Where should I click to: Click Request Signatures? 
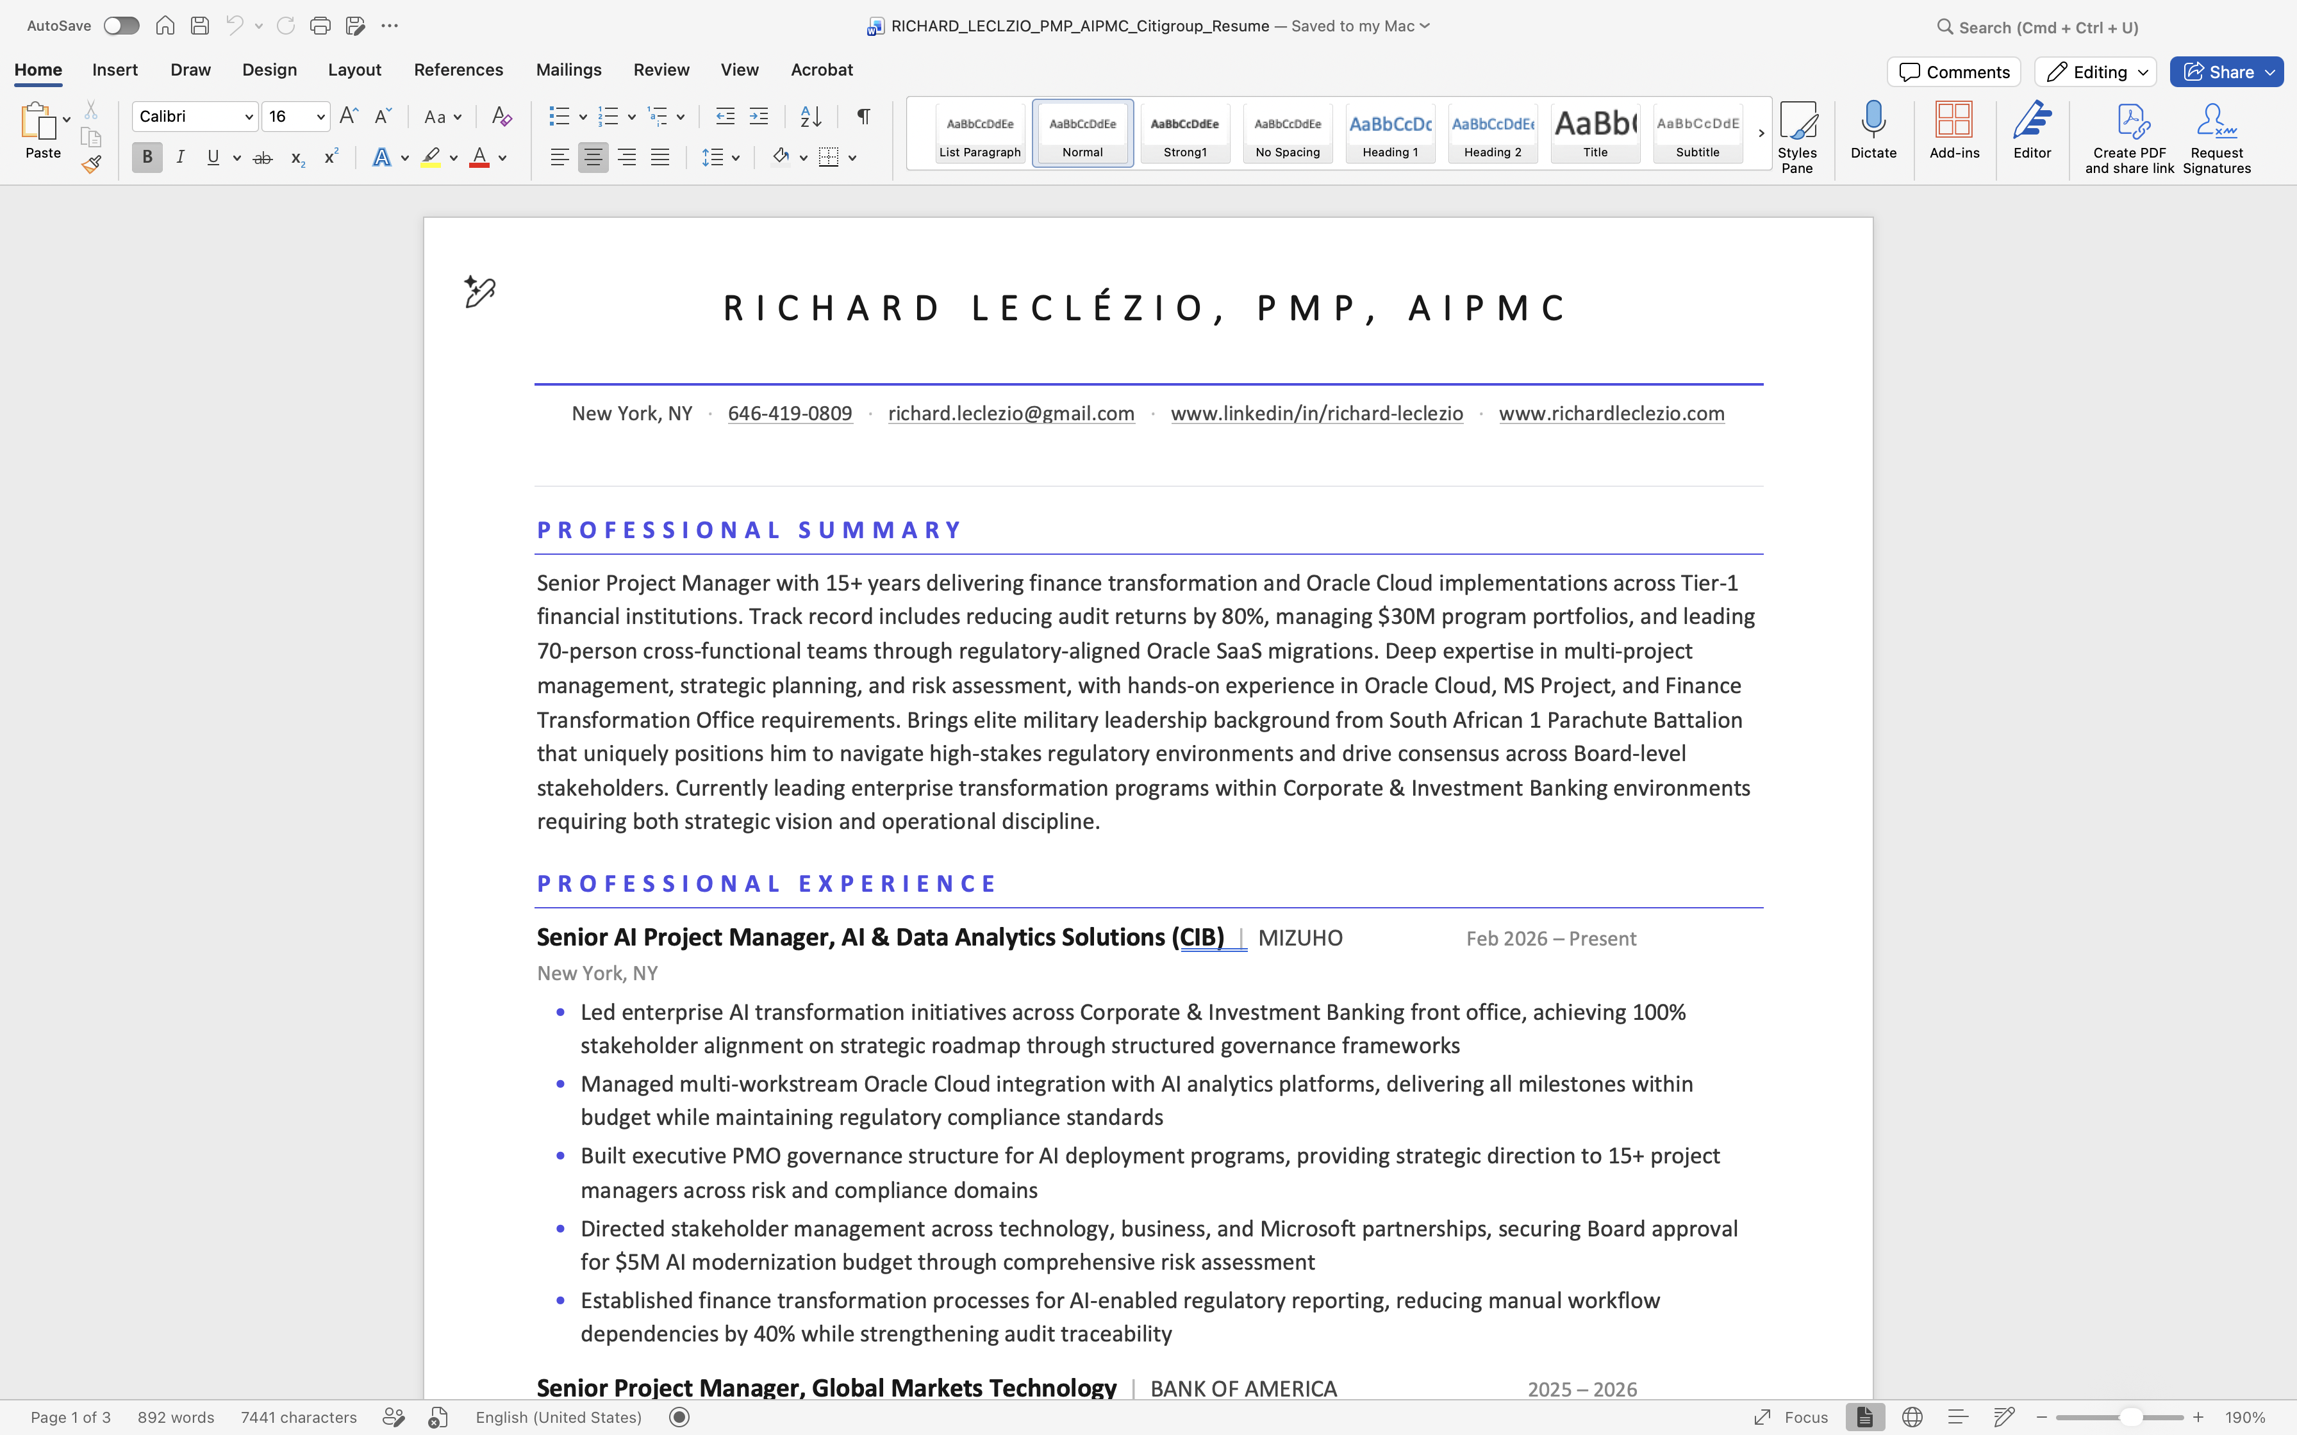click(2216, 138)
